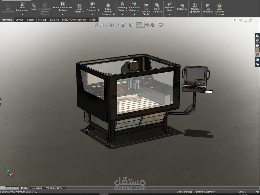Click Take Snapshot
The height and width of the screenshot is (195, 260).
coord(207,8)
